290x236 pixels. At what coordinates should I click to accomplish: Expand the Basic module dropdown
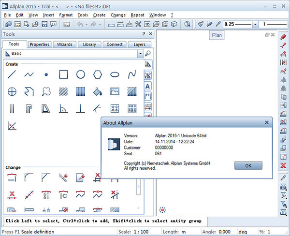(x=140, y=54)
